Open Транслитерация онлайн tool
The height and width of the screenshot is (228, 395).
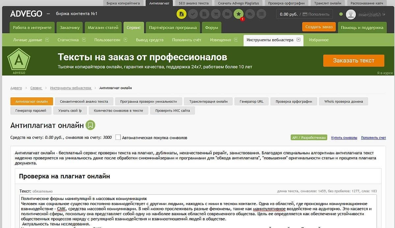click(208, 101)
